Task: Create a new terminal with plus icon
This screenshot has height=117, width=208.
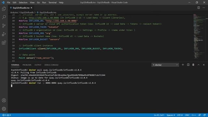Action: [183, 65]
